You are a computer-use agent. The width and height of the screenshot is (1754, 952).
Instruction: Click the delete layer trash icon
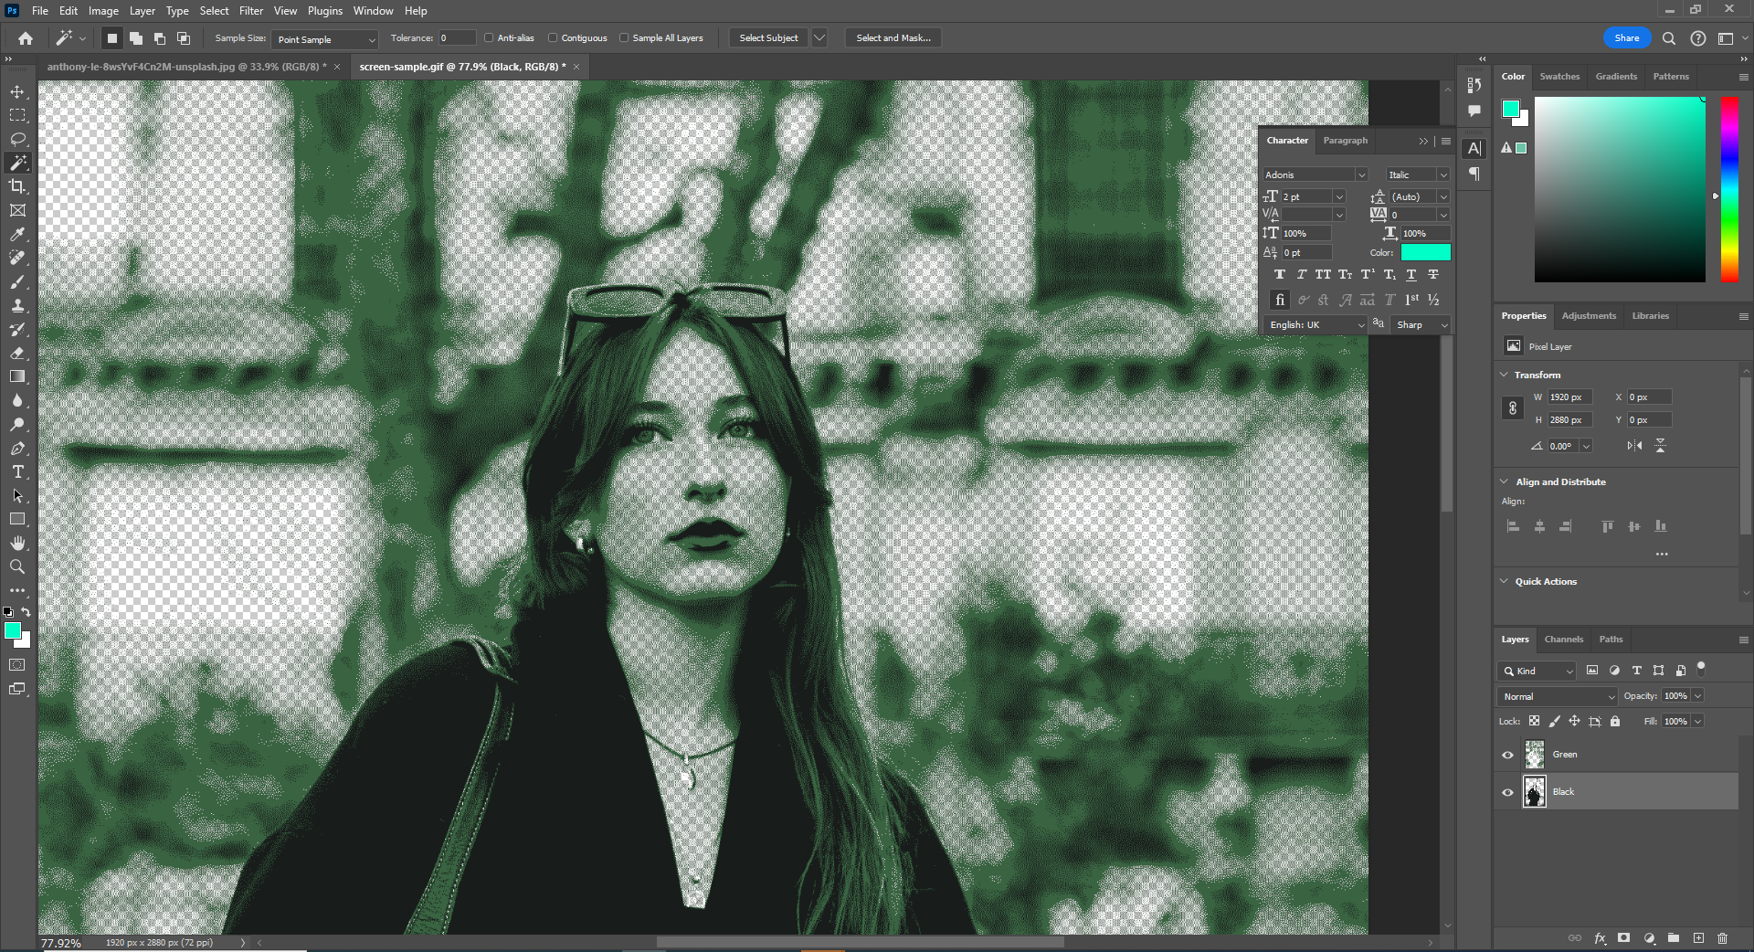(1722, 938)
